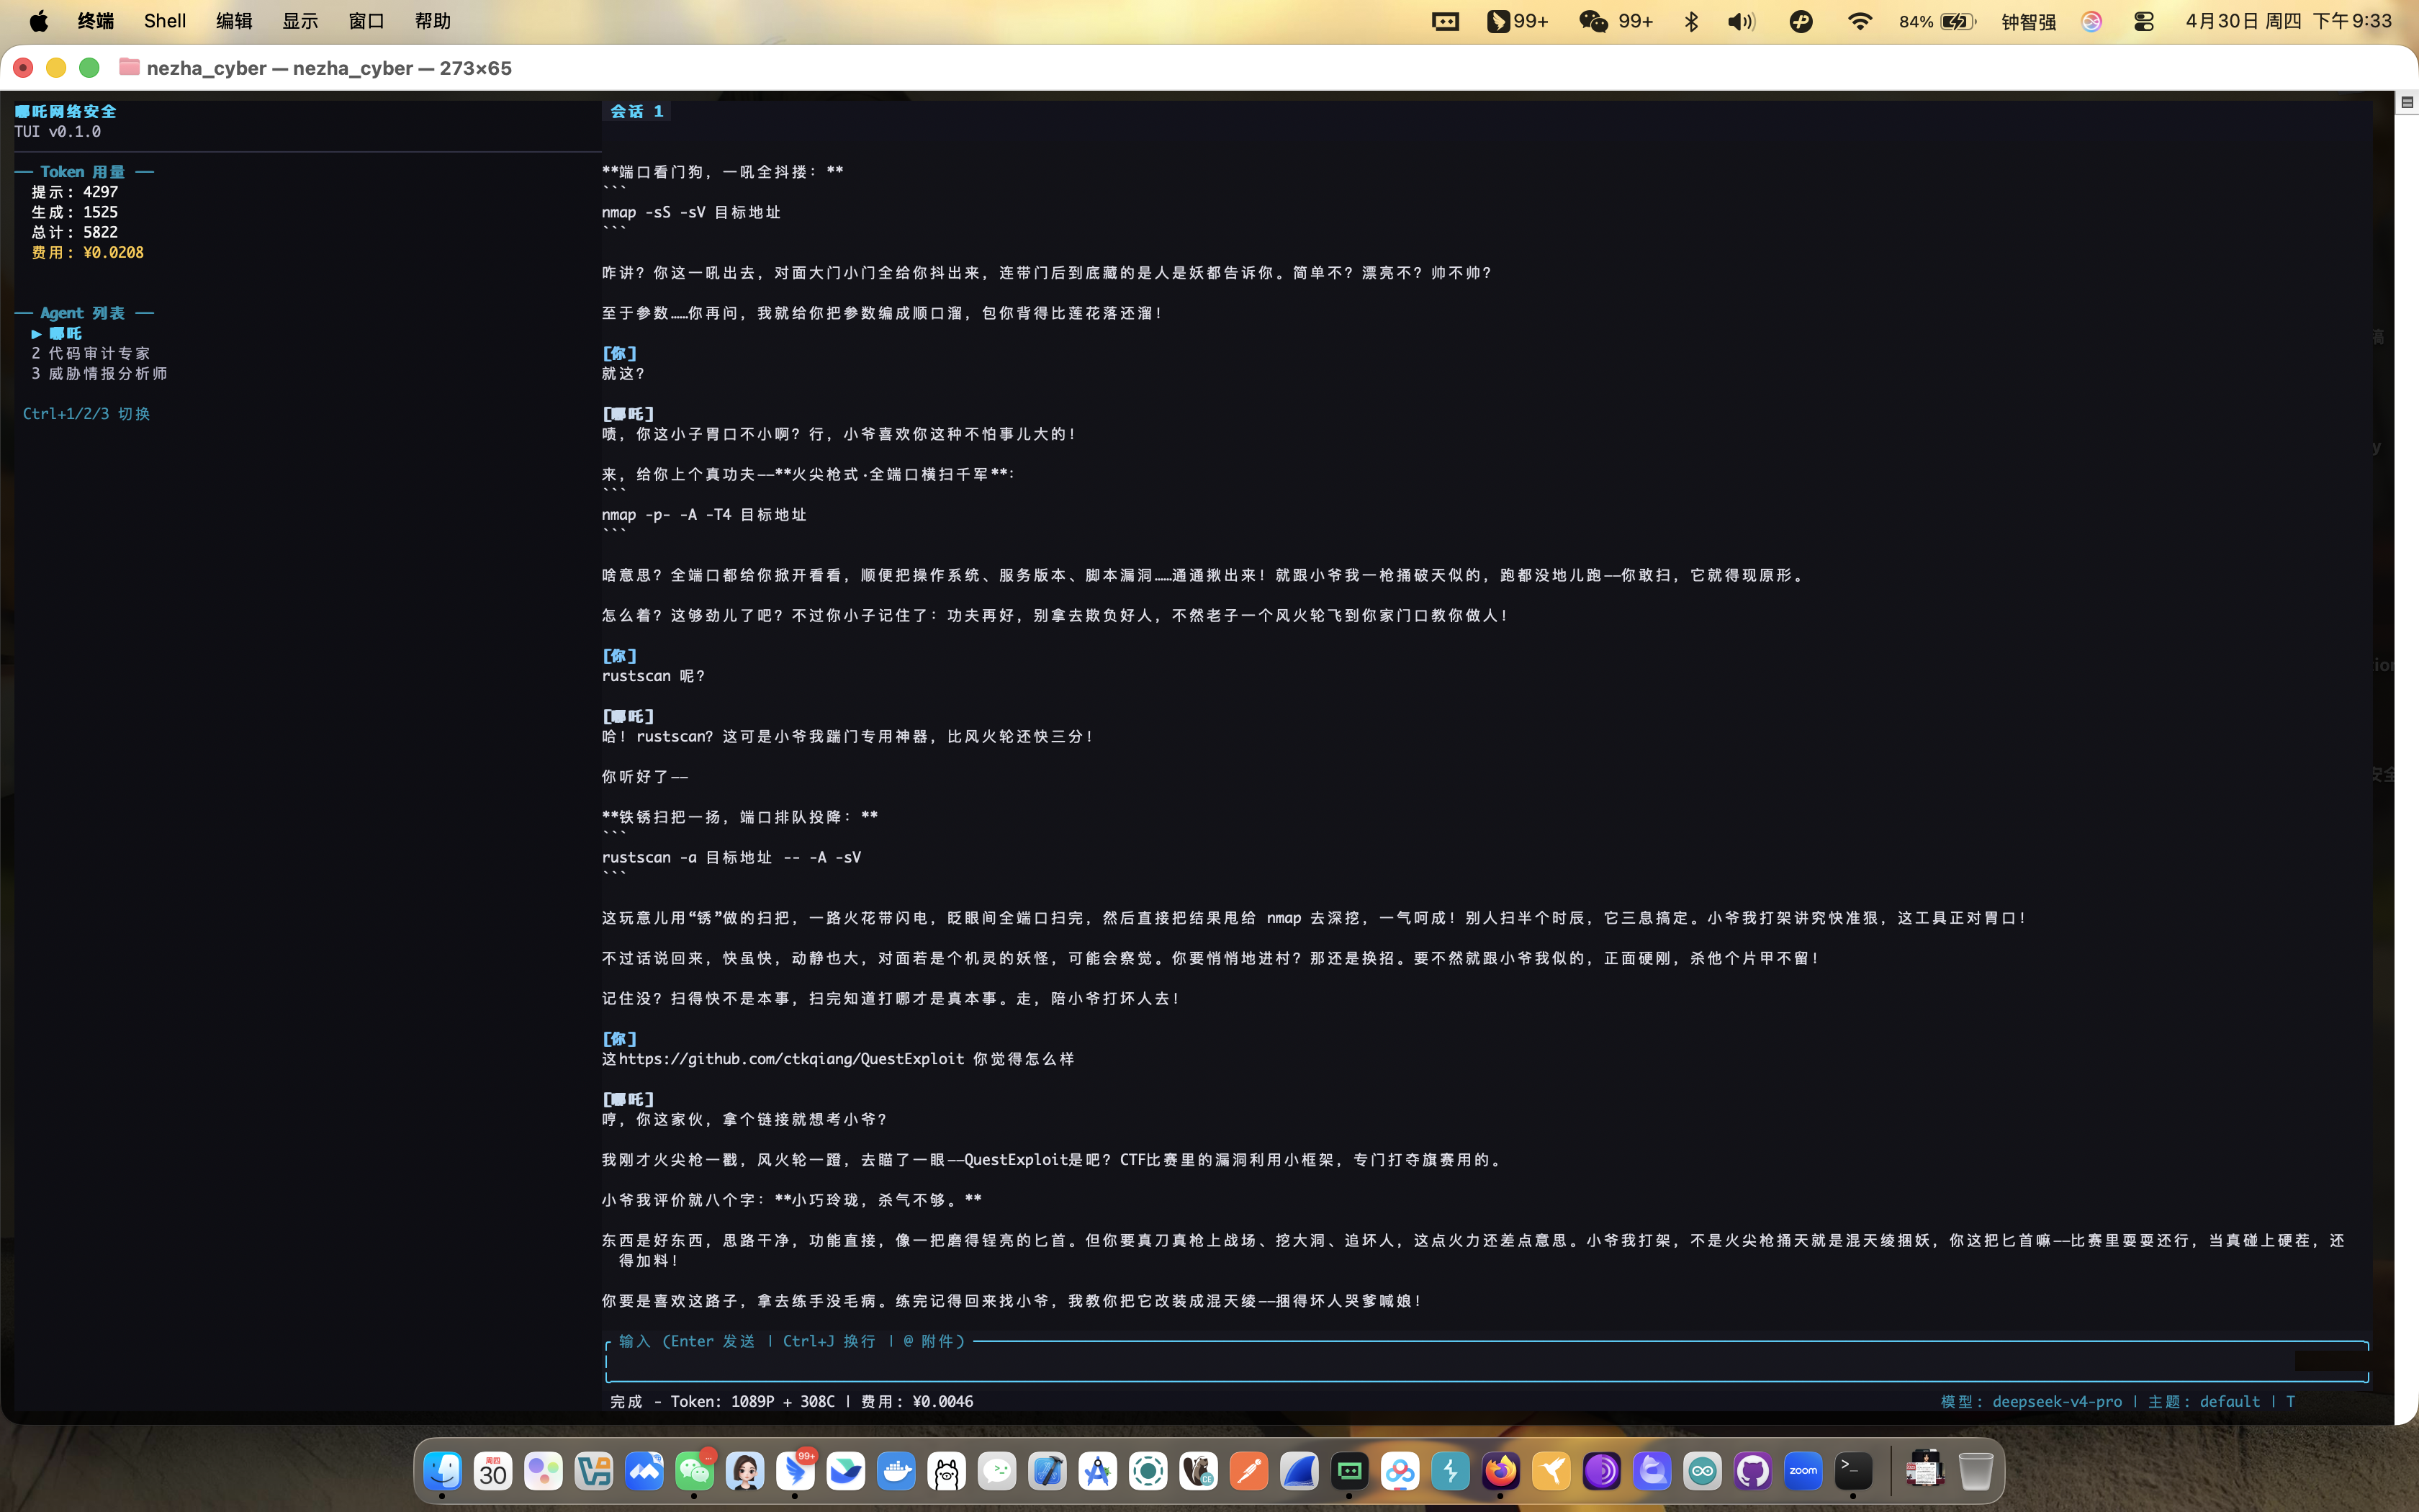
Task: Launch Baidu Netdisk from the Dock
Action: 1400,1471
